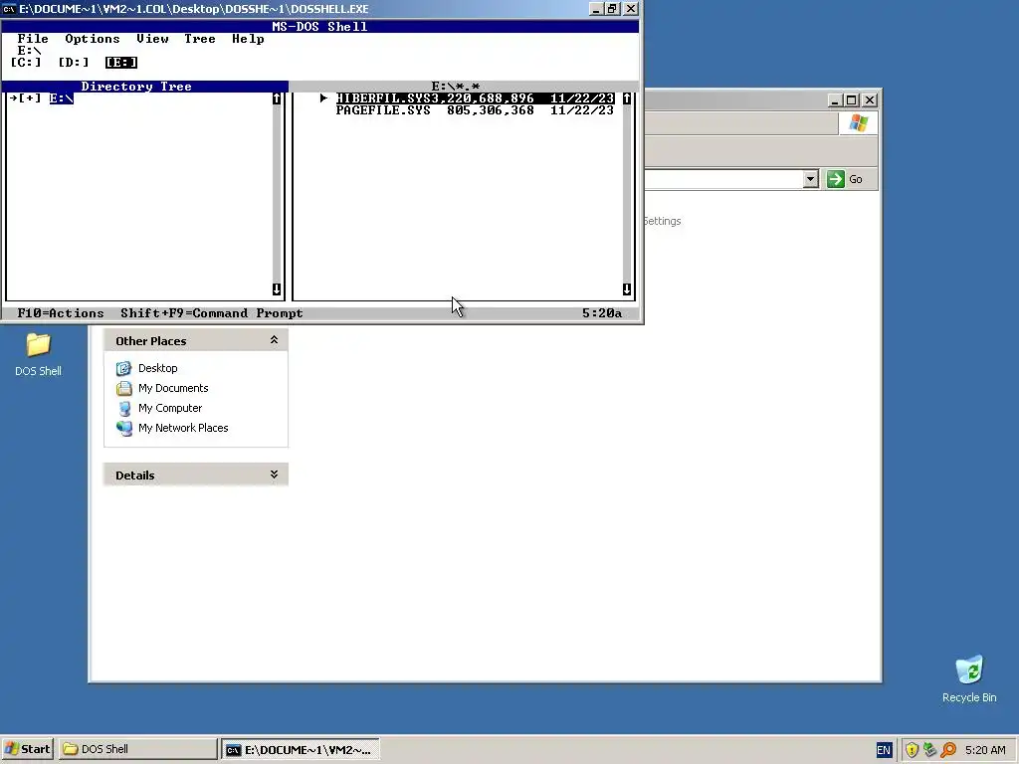Select PAGEFILE.SYS in file list

point(475,110)
